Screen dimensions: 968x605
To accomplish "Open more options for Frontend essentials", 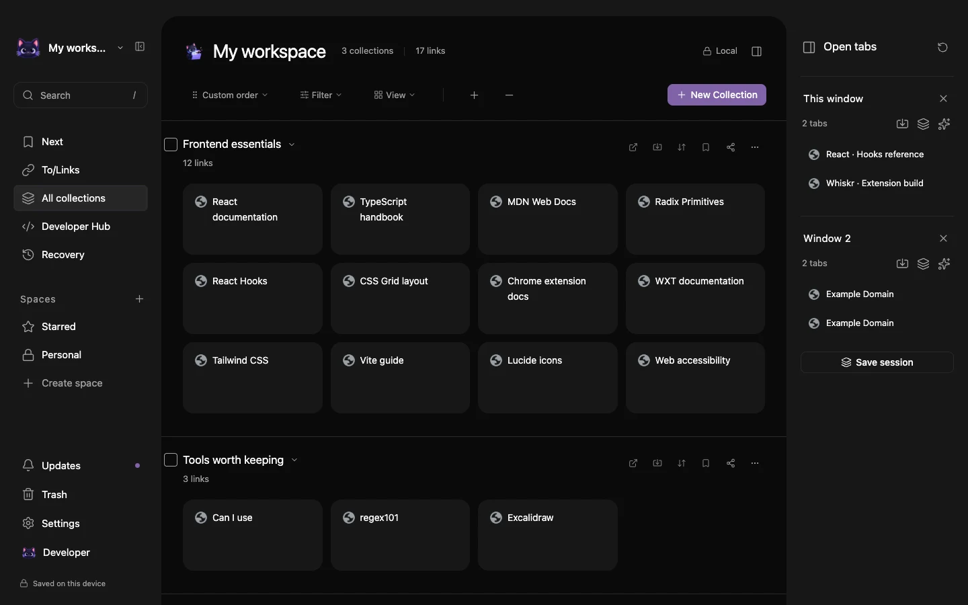I will click(755, 147).
